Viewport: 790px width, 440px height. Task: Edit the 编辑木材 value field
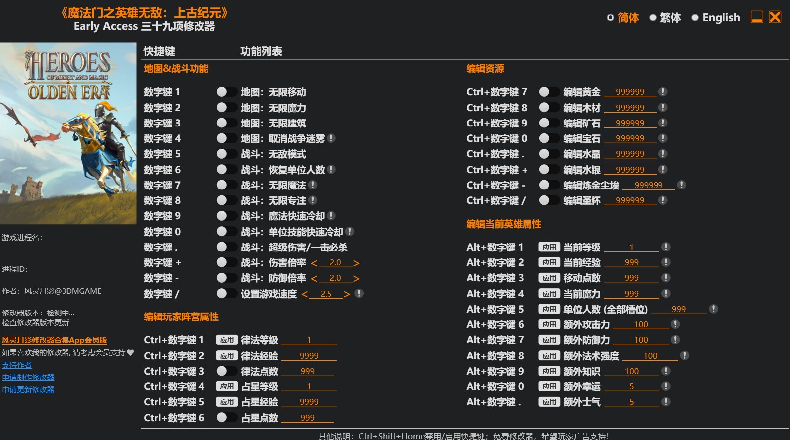pos(630,108)
